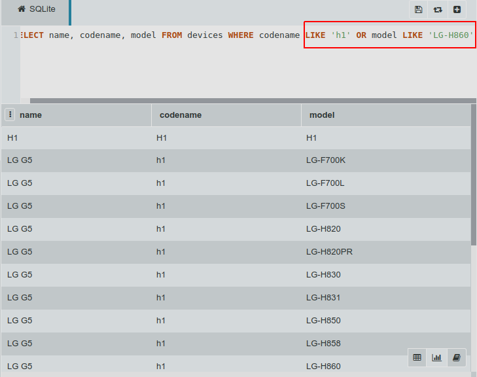Open the SQLite tab
Screen dimensions: 477x377
click(x=36, y=12)
